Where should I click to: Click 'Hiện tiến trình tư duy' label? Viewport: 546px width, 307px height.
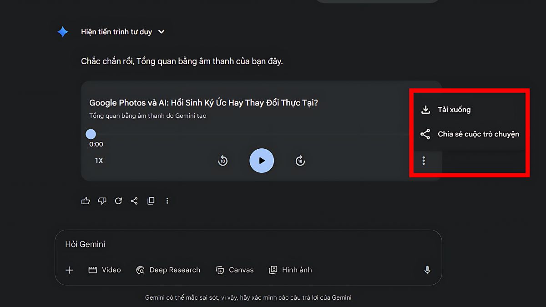(x=116, y=32)
